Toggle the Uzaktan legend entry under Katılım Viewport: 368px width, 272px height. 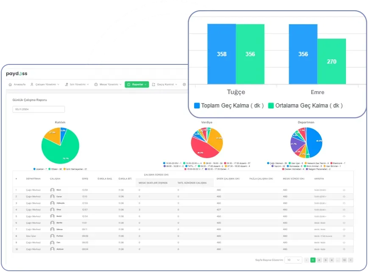40,169
